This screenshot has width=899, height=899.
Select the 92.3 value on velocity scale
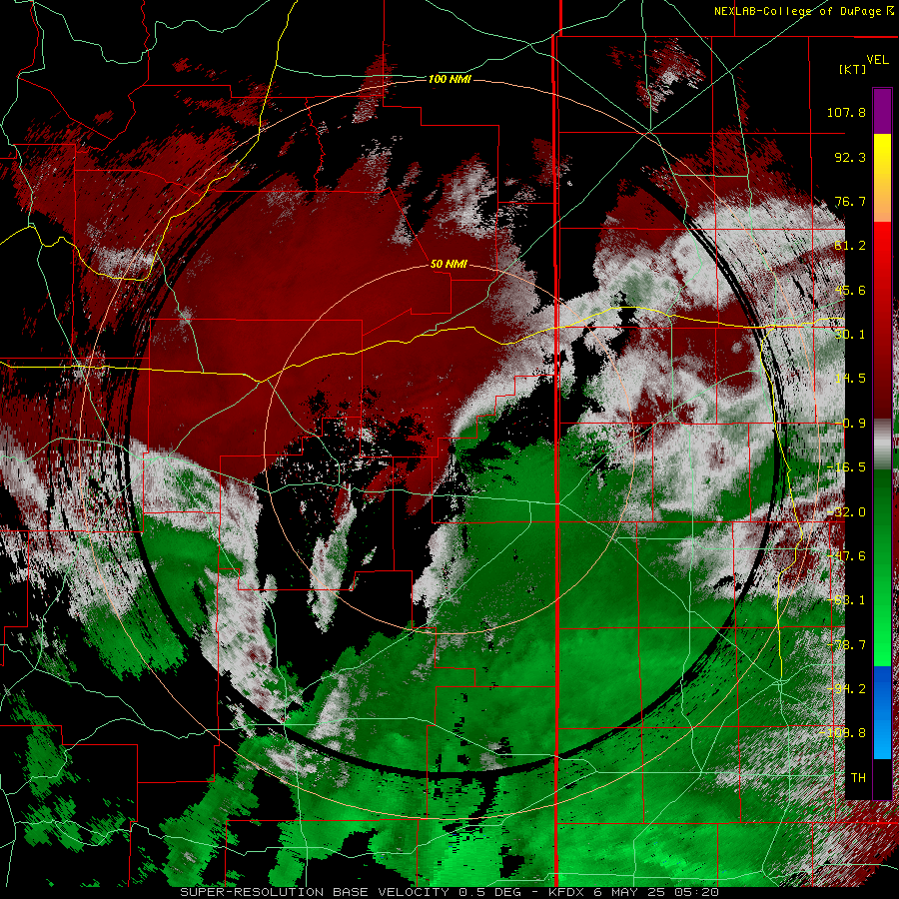tap(850, 157)
